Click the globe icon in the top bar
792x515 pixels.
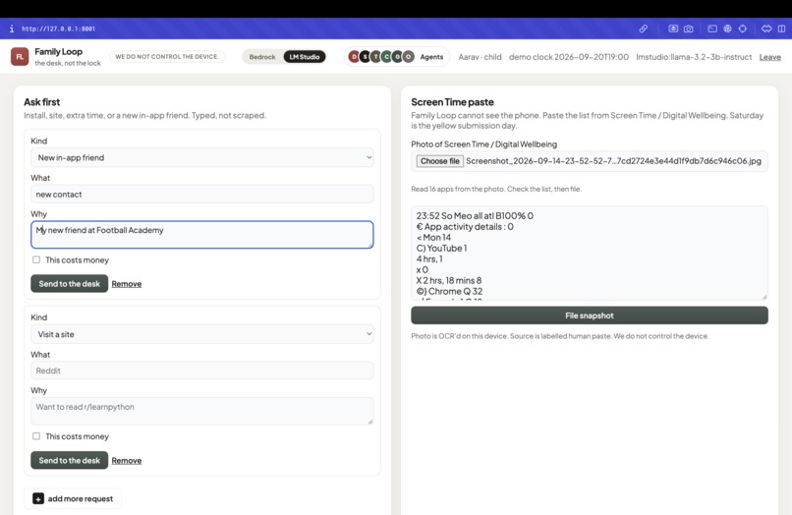(x=727, y=29)
